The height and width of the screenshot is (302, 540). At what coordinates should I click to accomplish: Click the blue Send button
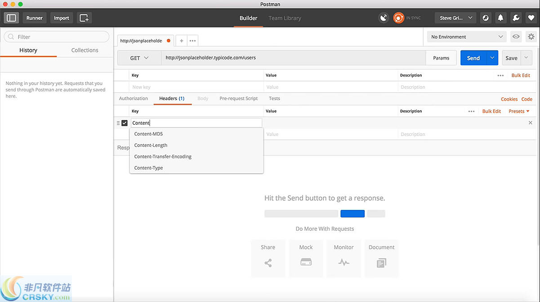point(473,58)
